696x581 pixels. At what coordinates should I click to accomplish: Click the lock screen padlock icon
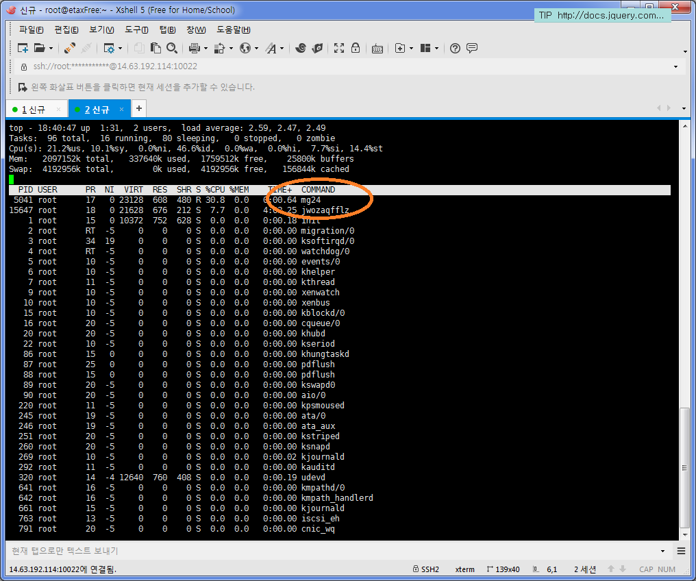356,48
